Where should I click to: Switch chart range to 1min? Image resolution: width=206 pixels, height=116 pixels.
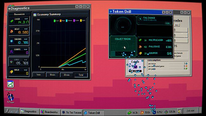pyautogui.click(x=39, y=75)
